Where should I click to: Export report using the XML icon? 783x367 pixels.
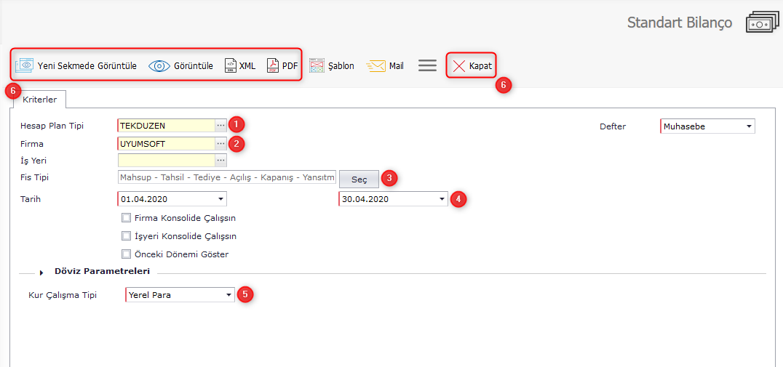tap(230, 65)
